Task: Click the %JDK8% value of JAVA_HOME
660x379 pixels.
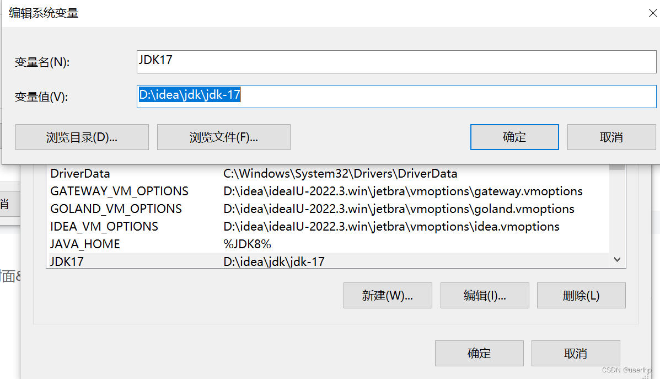Action: click(x=246, y=243)
